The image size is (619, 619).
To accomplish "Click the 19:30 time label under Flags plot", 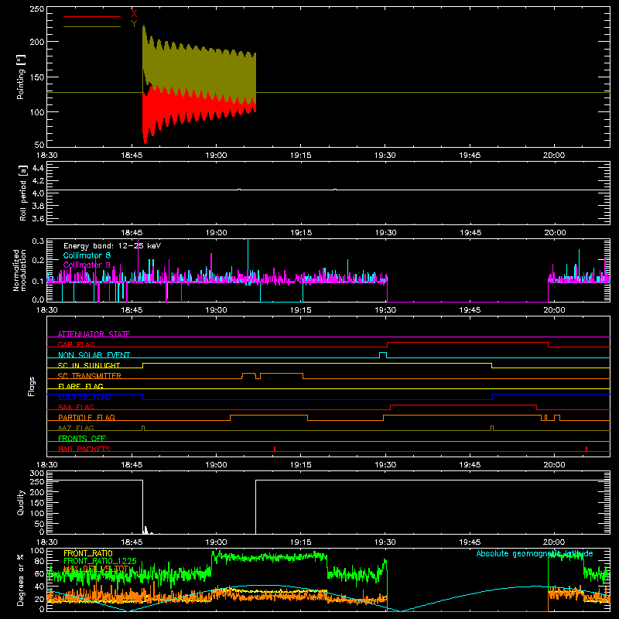I will [385, 465].
